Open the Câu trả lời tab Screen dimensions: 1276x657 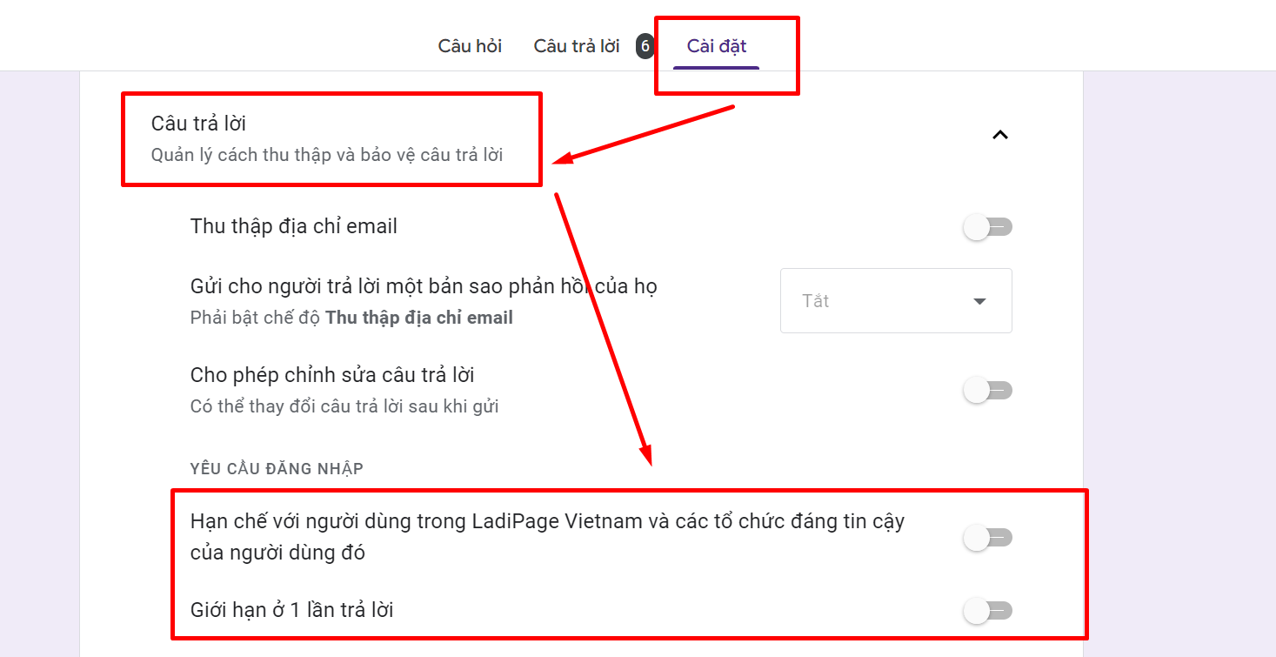coord(577,46)
